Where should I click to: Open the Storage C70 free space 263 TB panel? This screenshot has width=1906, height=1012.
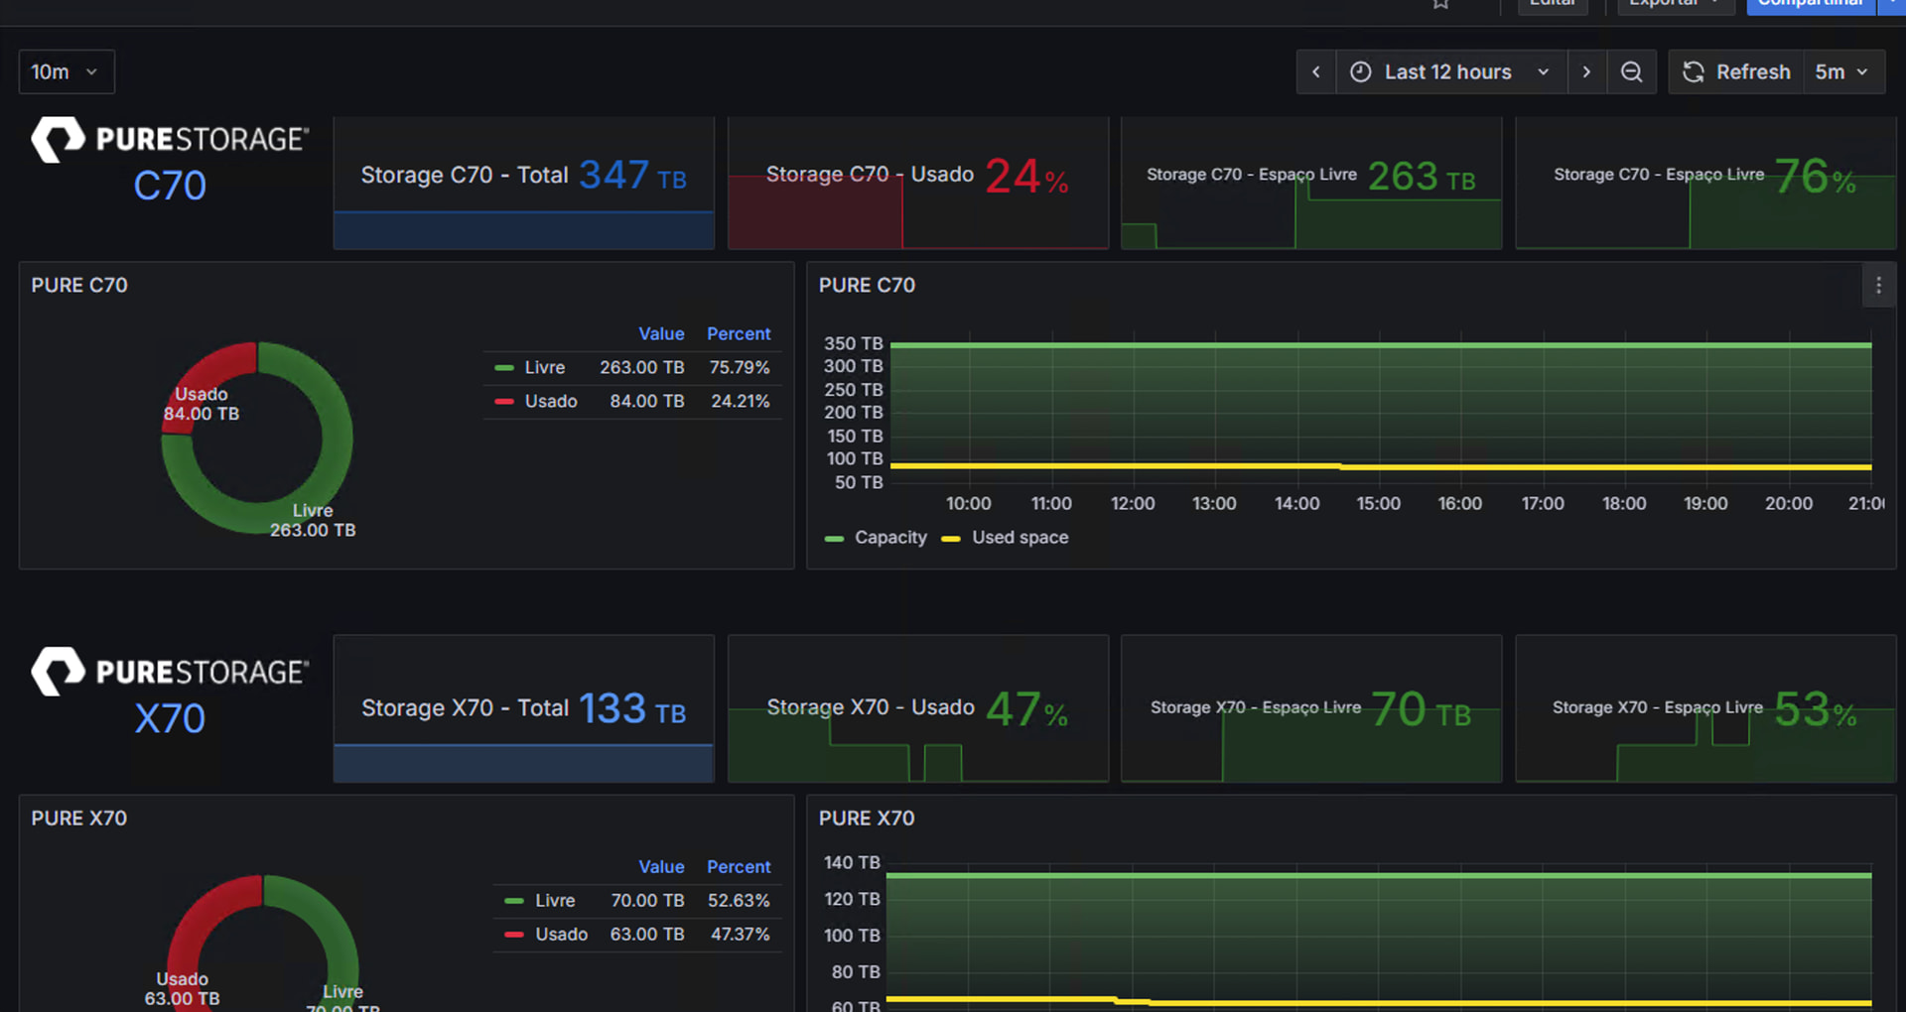1310,183
